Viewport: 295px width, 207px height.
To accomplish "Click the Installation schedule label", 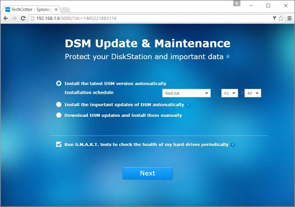I will coord(89,92).
